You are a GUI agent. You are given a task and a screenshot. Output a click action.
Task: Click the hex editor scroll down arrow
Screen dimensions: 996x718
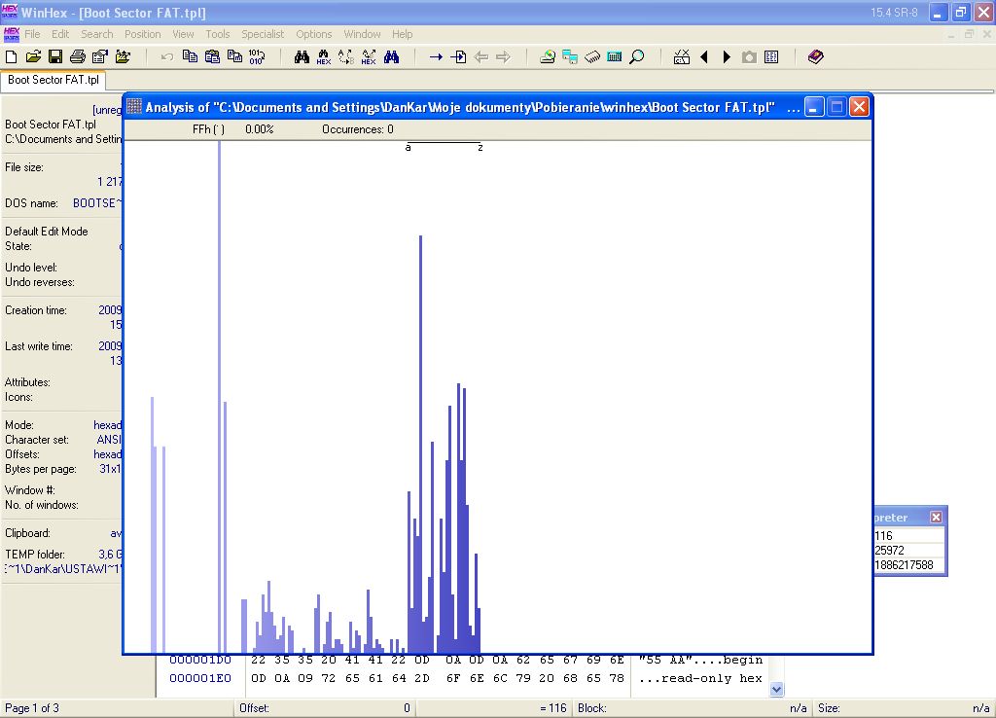click(x=776, y=689)
